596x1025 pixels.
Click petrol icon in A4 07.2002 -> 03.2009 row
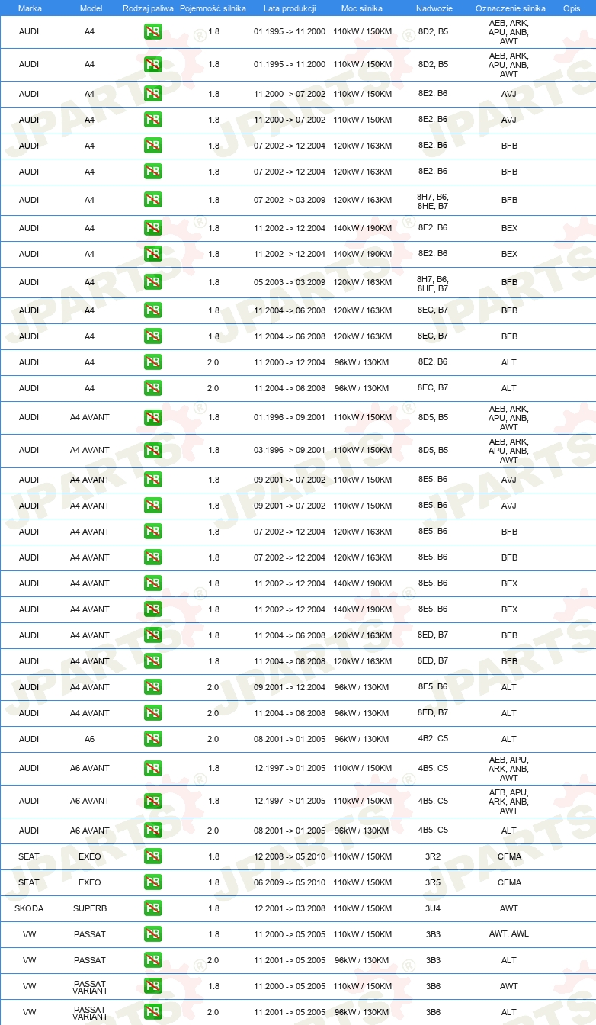coord(152,200)
